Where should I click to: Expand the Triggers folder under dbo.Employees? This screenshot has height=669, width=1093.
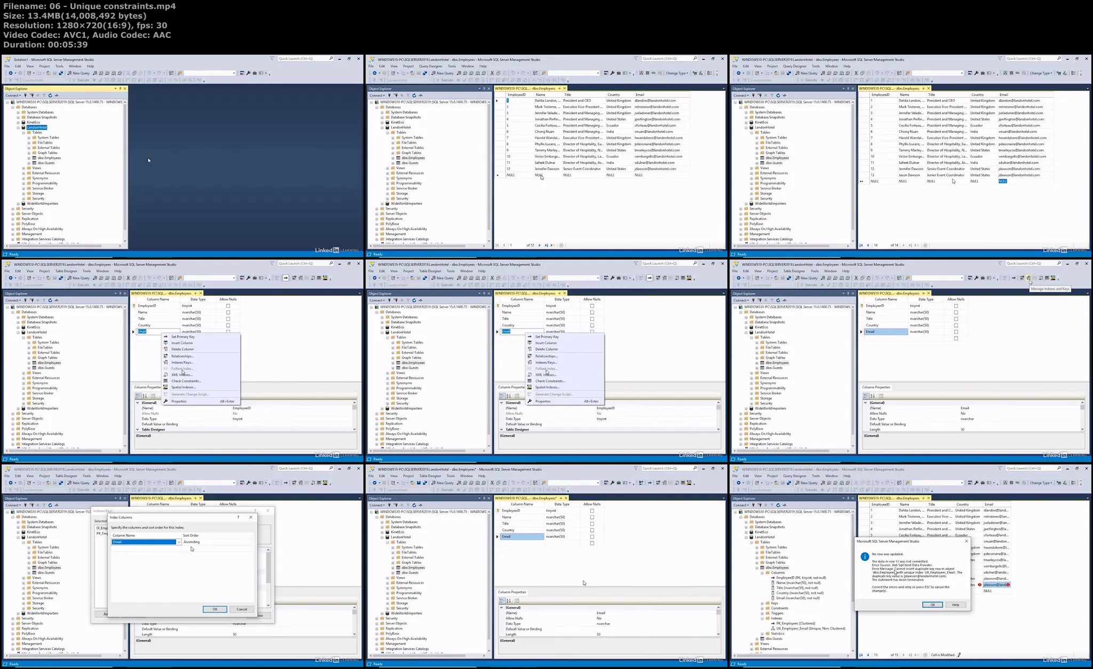tap(762, 613)
